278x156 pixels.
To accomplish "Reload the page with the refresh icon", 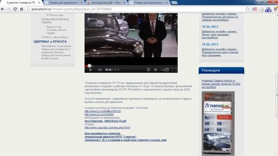I will point(15,9).
